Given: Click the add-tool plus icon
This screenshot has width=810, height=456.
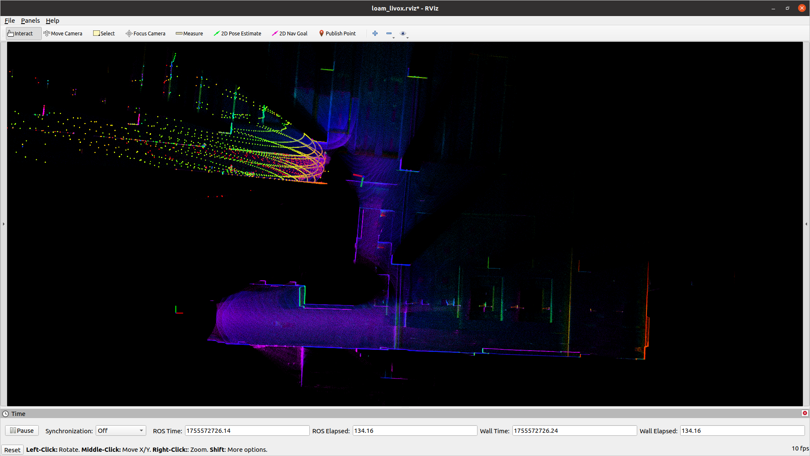Looking at the screenshot, I should click(x=375, y=33).
